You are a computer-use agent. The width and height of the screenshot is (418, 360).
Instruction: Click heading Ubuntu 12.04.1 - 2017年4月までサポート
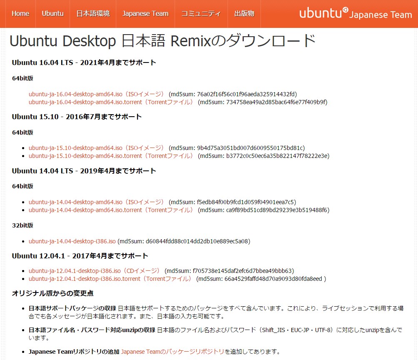(80, 256)
